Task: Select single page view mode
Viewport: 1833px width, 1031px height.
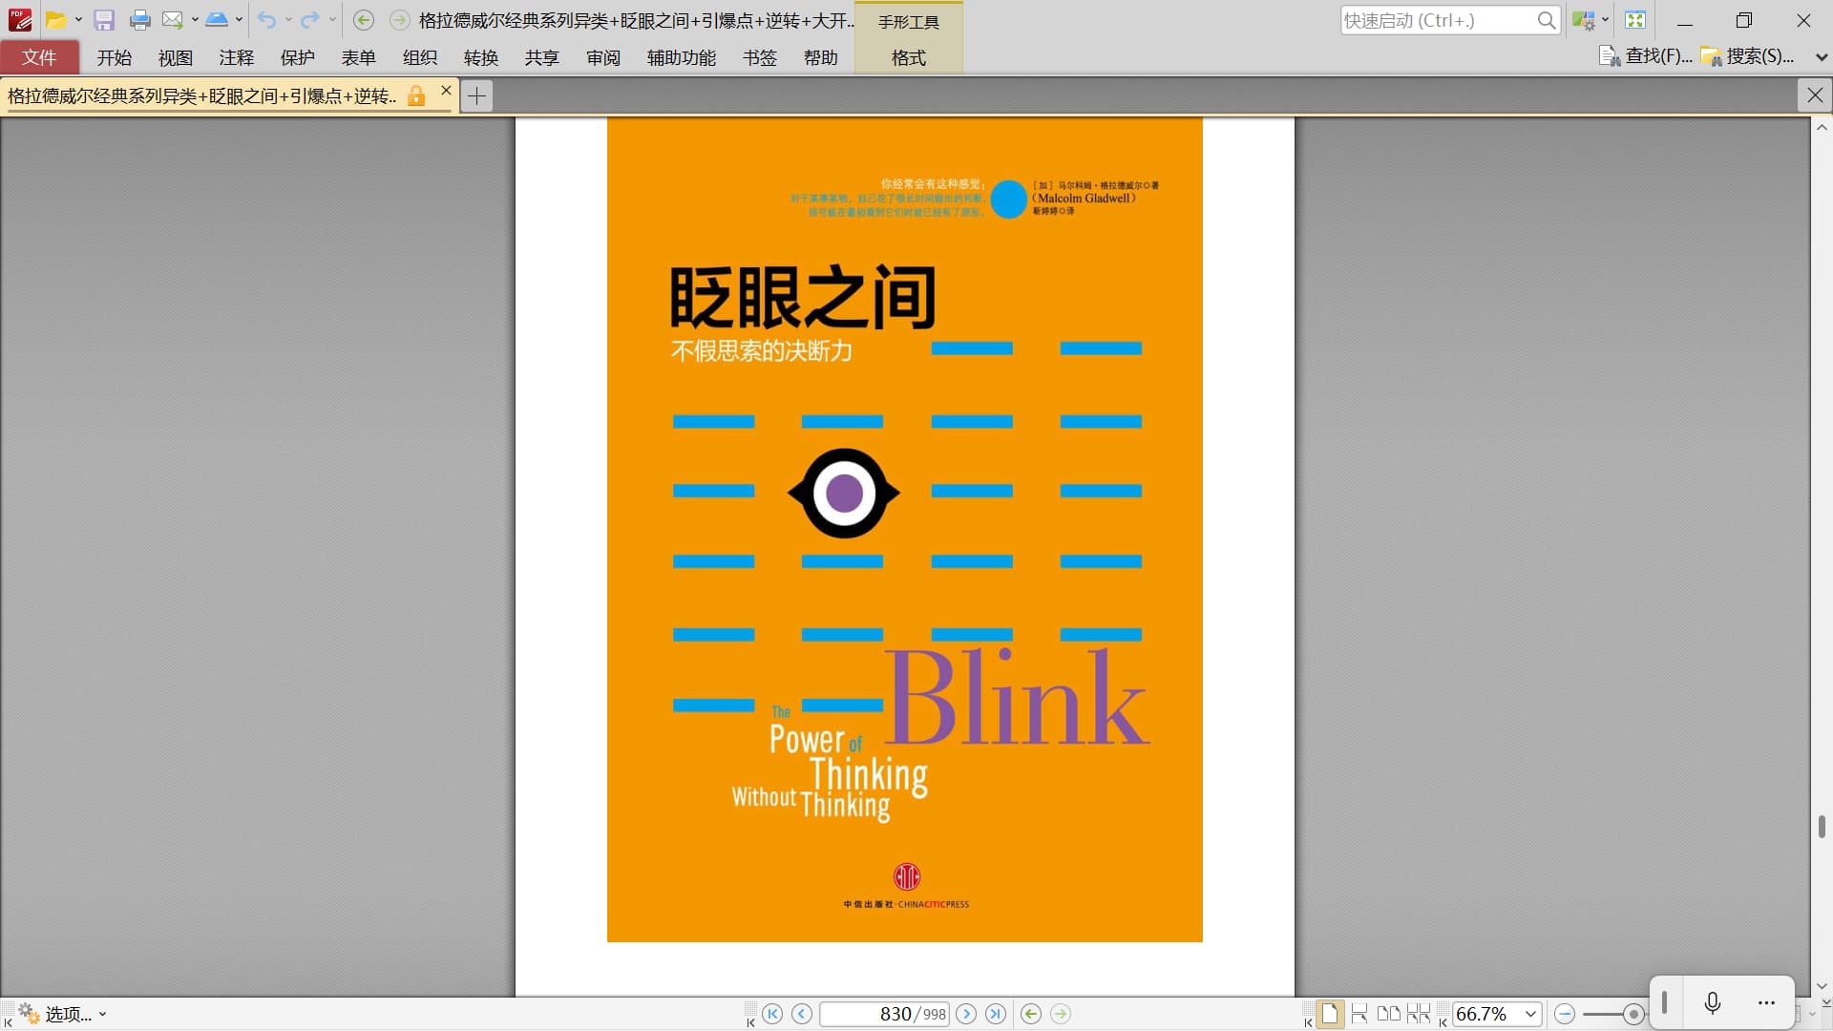Action: (1330, 1014)
